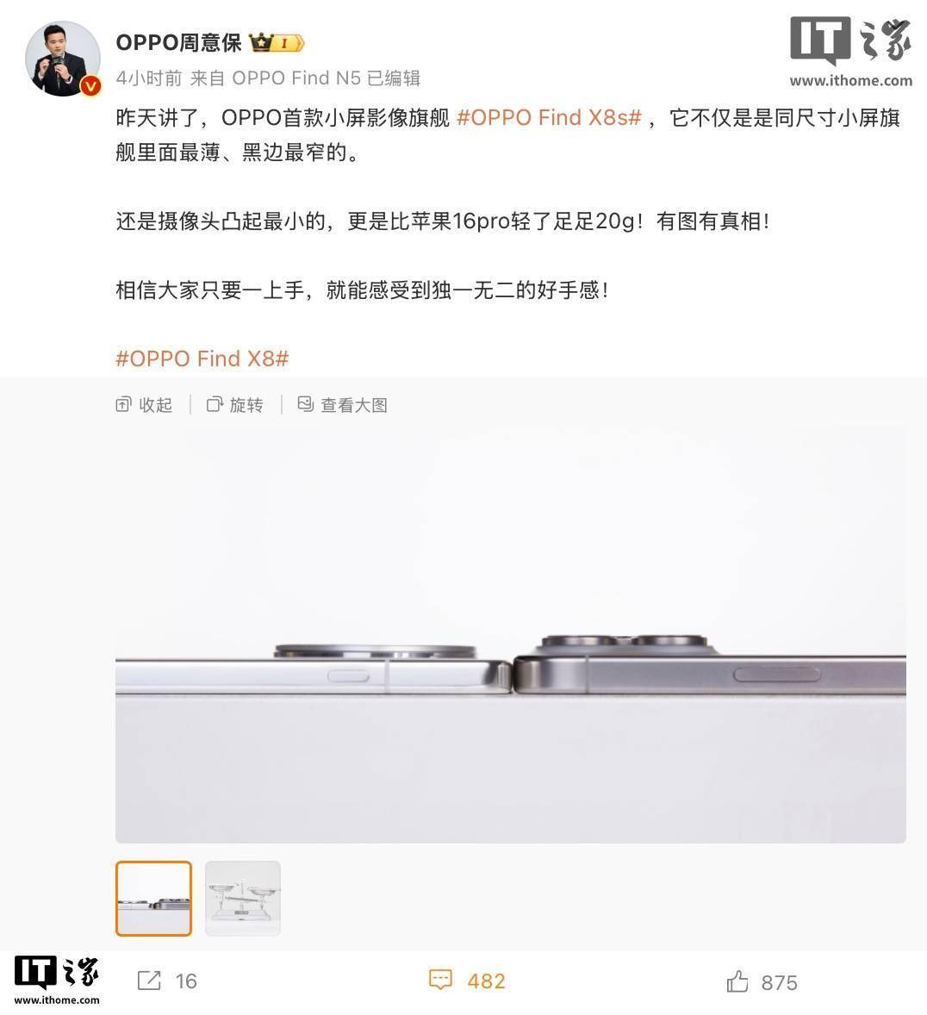The image size is (927, 1015).
Task: Click 查看大图 to view full image
Action: (354, 405)
